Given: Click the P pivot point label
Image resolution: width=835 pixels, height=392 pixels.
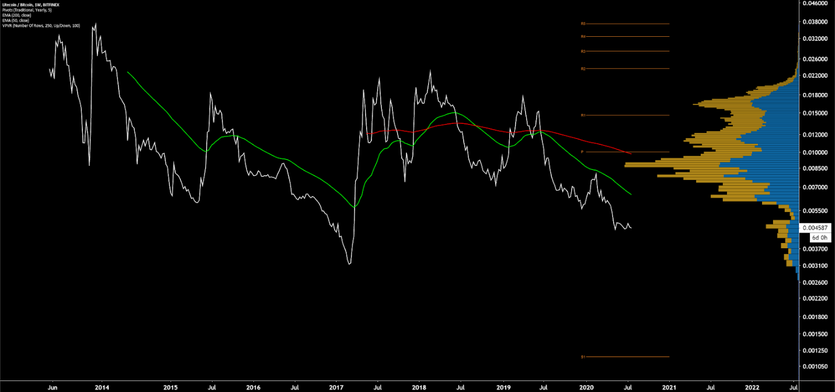Looking at the screenshot, I should (582, 152).
